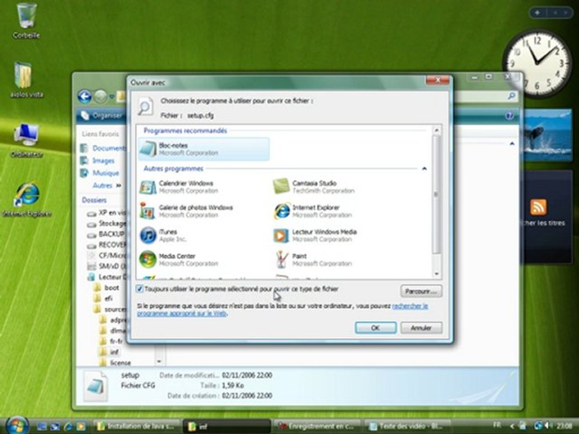Select Lecteur Windows Media program

click(315, 236)
